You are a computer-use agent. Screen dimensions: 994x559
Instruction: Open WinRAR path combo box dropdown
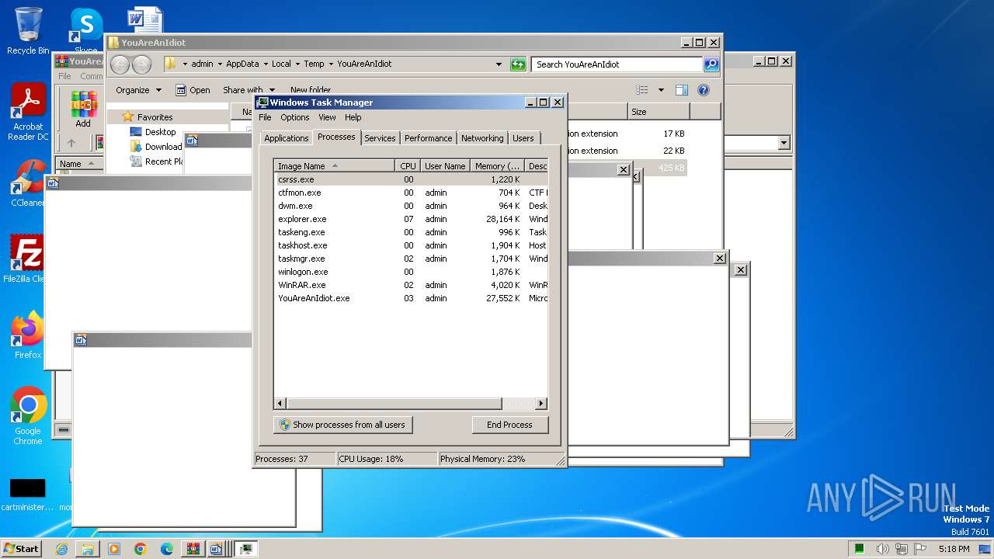tap(784, 143)
